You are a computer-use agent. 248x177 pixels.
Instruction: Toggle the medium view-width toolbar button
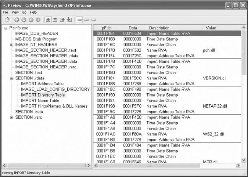pyautogui.click(x=86, y=19)
